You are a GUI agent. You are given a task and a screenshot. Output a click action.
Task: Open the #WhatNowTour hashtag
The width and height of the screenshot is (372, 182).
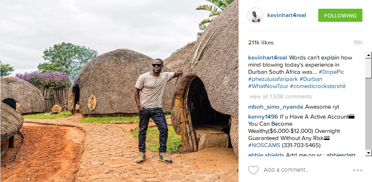coord(268,86)
